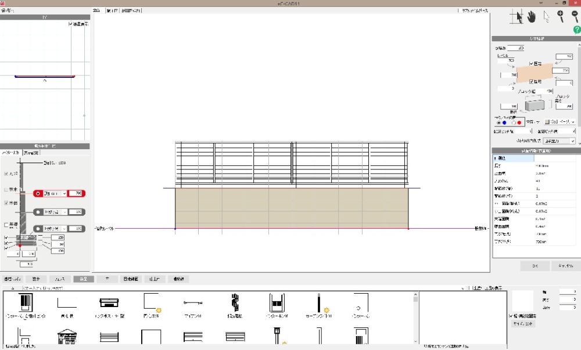Click the Cancel button next to OK
The height and width of the screenshot is (350, 581).
(565, 266)
